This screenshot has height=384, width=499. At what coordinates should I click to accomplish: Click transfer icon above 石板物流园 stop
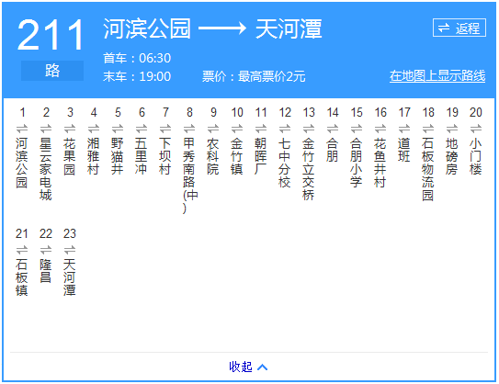[428, 129]
